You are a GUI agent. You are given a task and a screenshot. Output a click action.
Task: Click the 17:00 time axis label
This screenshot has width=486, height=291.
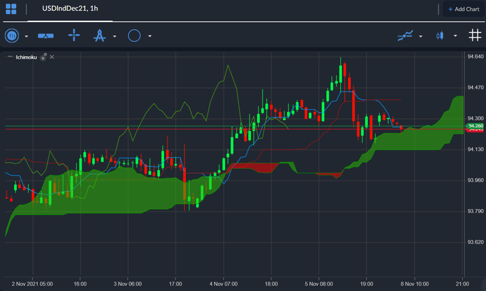coord(176,284)
